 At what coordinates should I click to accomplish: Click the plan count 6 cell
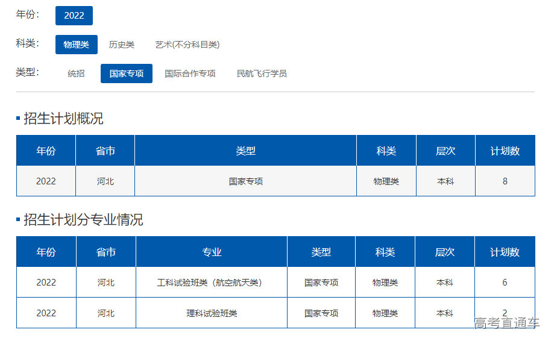coord(505,282)
